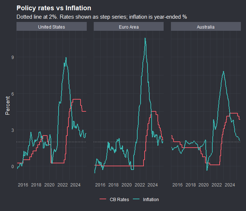Image resolution: width=246 pixels, height=211 pixels.
Task: Click the CB Rates legend label
Action: [x=119, y=199]
